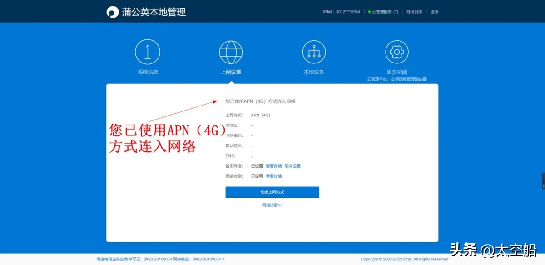Select the 系统信息 info icon
The width and height of the screenshot is (545, 265).
click(x=147, y=51)
